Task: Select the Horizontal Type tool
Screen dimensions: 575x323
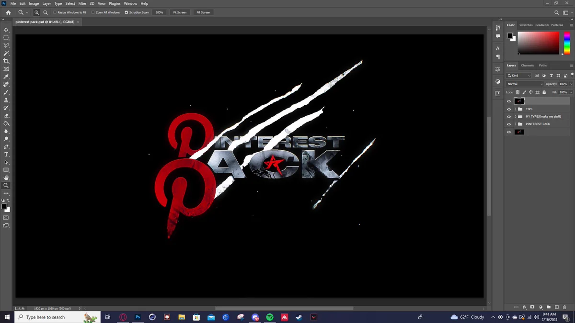Action: pos(6,155)
